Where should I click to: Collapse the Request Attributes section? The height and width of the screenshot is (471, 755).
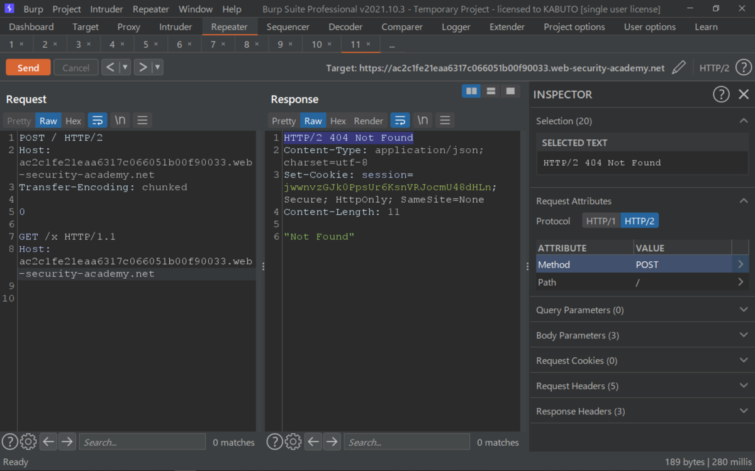744,201
